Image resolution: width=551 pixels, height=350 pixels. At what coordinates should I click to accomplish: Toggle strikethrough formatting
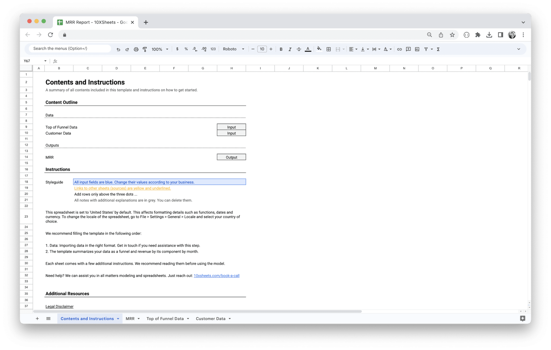(x=299, y=49)
